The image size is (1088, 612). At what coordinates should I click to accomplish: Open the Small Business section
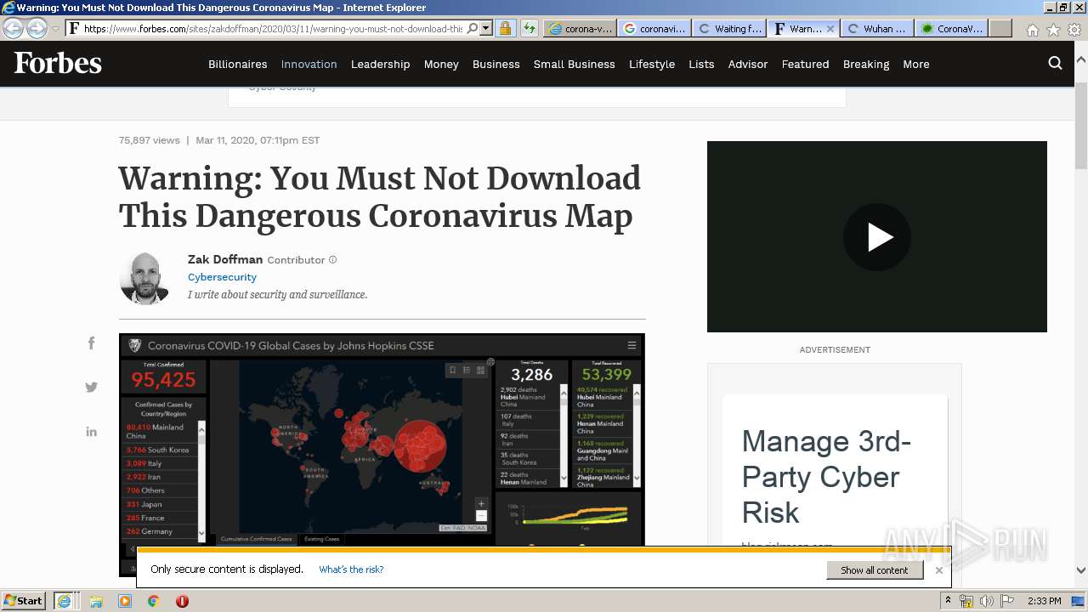click(574, 64)
